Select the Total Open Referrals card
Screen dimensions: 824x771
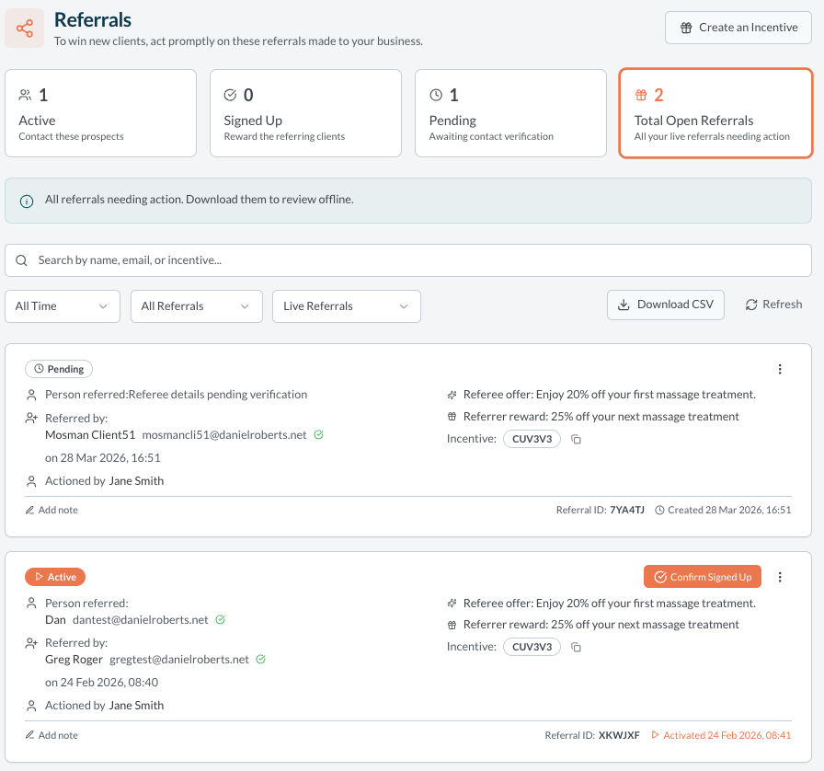coord(715,113)
